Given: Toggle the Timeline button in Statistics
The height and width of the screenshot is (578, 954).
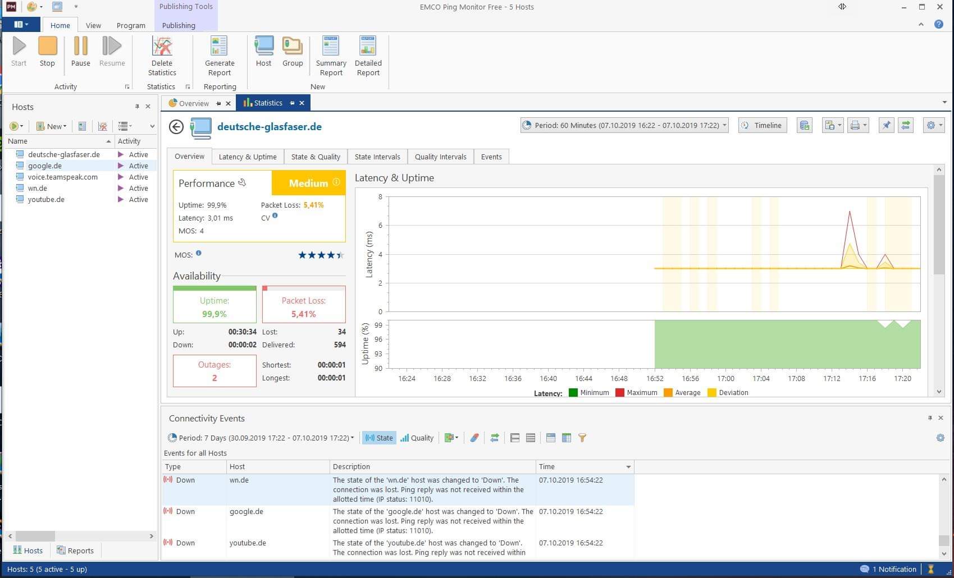Looking at the screenshot, I should [763, 126].
